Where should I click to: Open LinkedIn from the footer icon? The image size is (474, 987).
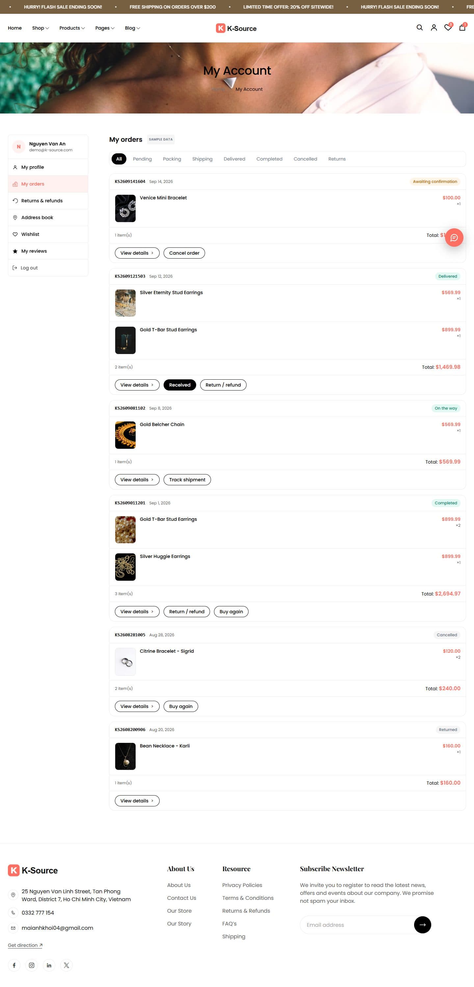pos(49,965)
